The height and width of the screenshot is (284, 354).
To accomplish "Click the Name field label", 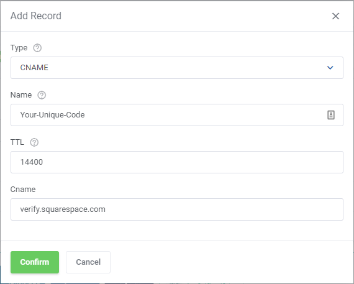I will [21, 95].
